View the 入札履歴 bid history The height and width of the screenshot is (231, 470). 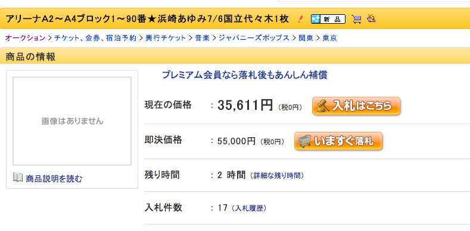click(x=249, y=208)
